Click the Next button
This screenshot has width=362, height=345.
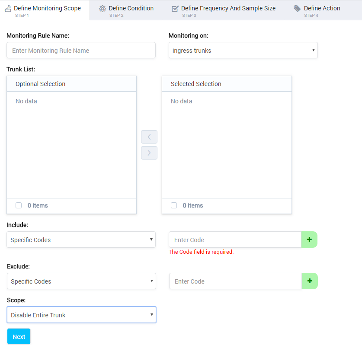[18, 336]
